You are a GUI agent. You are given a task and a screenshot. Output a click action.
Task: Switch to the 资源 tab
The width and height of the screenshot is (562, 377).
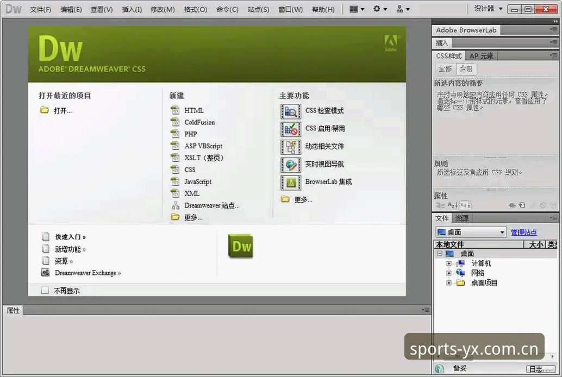(x=461, y=218)
